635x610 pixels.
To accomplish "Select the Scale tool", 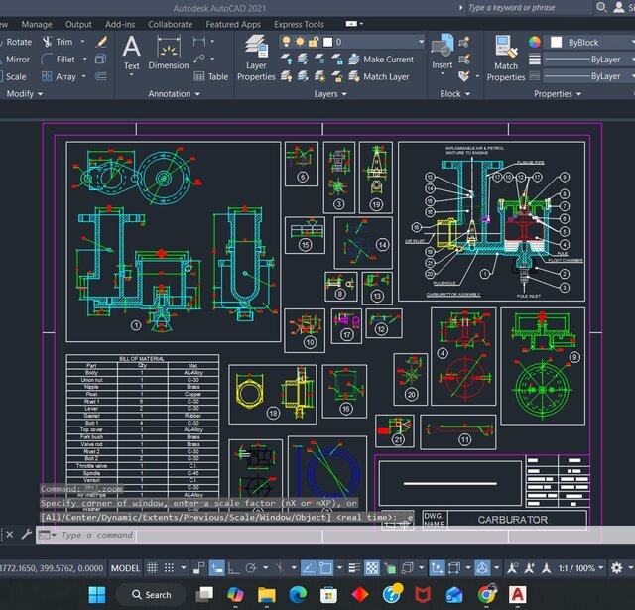I will coord(13,76).
